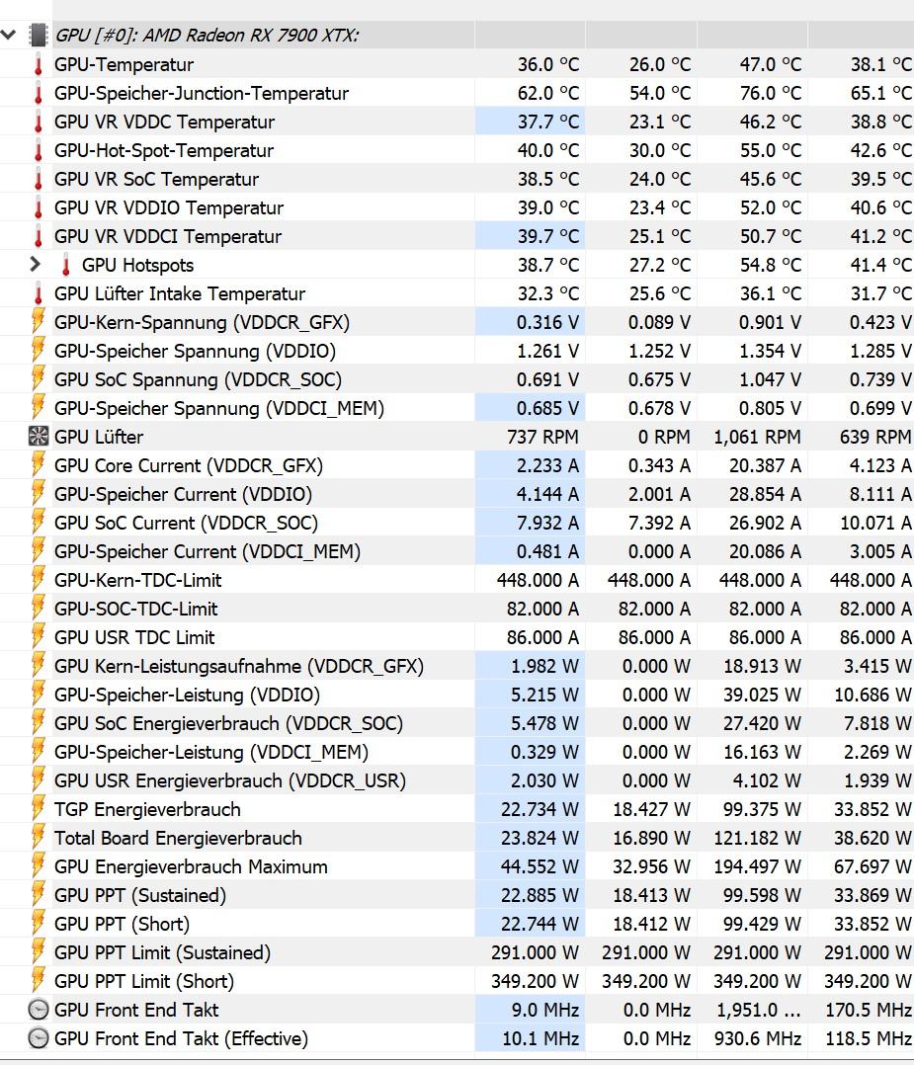Click thermometer icon beside GPU VR VDDC Temperatur
The image size is (914, 1065).
[39, 122]
